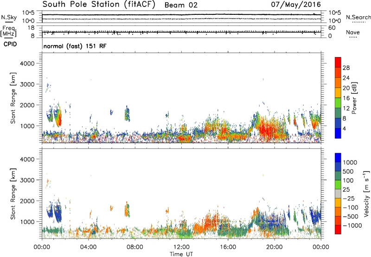Pick the light green 12–16 dB power swatch
The width and height of the screenshot is (371, 257).
tap(338, 103)
